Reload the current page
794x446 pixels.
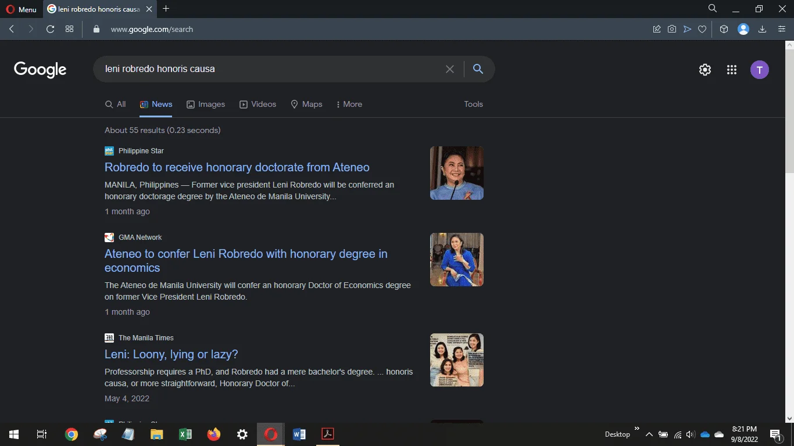pyautogui.click(x=50, y=29)
